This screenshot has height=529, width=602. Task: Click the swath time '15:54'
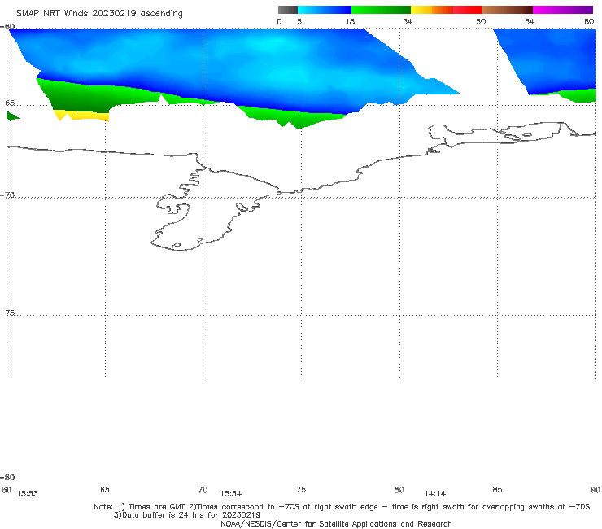coord(231,494)
